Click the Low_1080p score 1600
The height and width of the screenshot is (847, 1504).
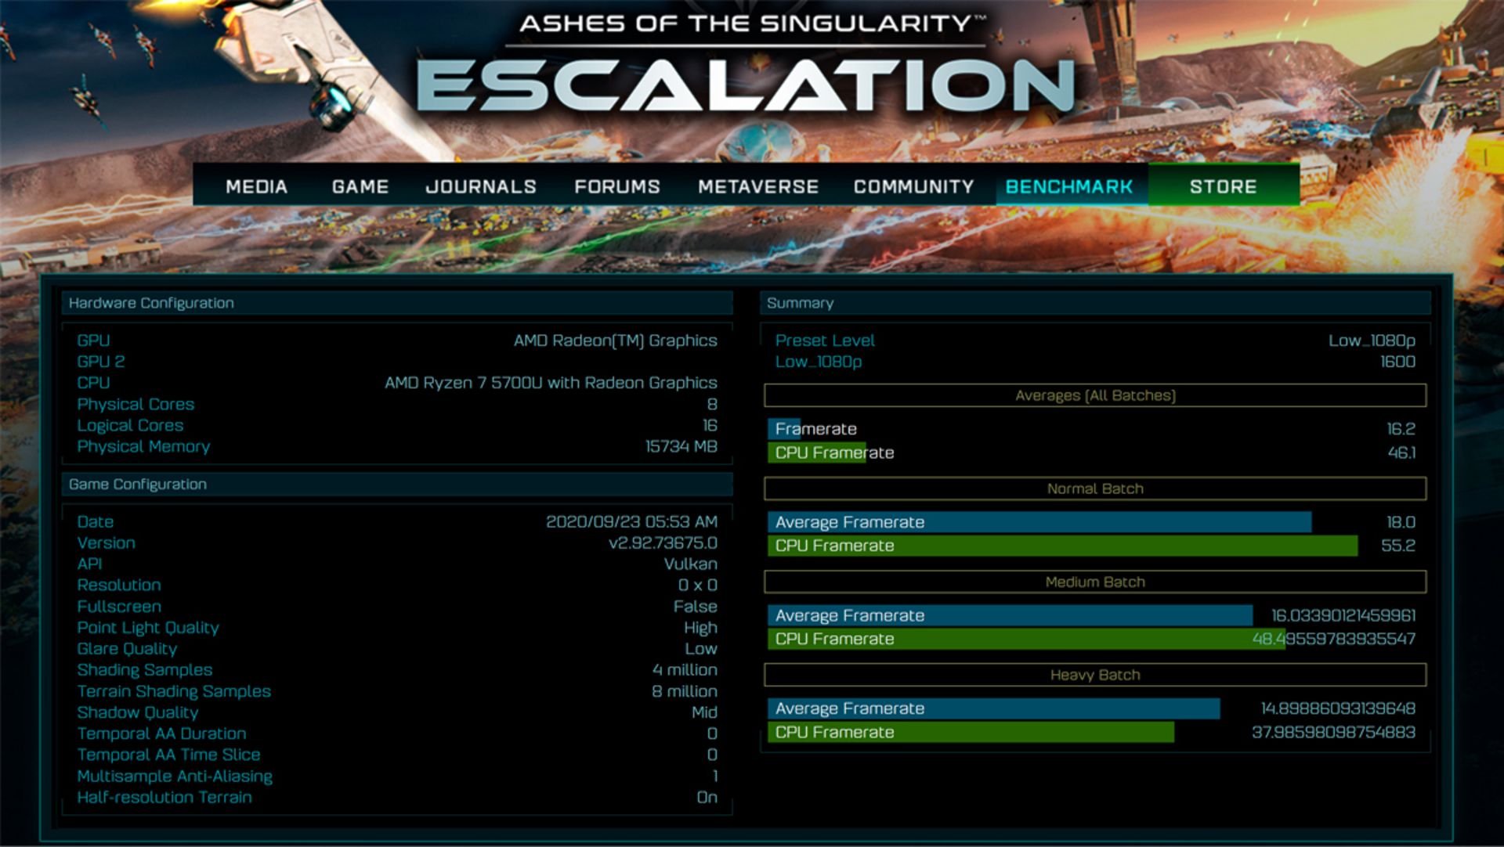[x=1397, y=362]
